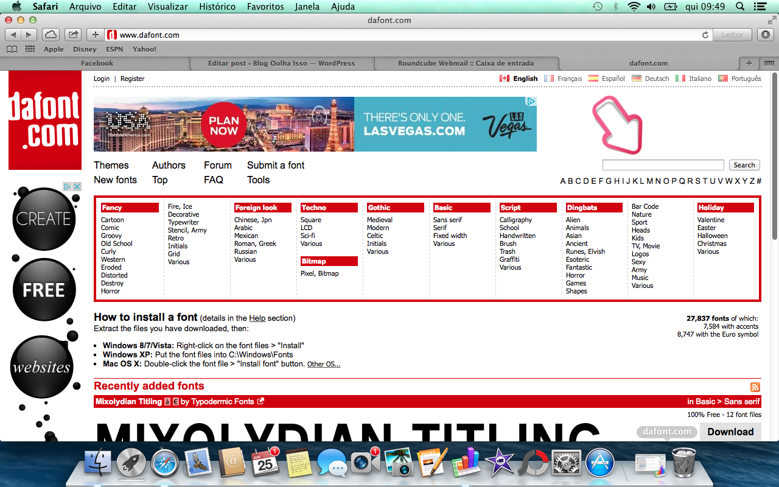
Task: Open a new tab with the tab bar plus
Action: coord(749,63)
